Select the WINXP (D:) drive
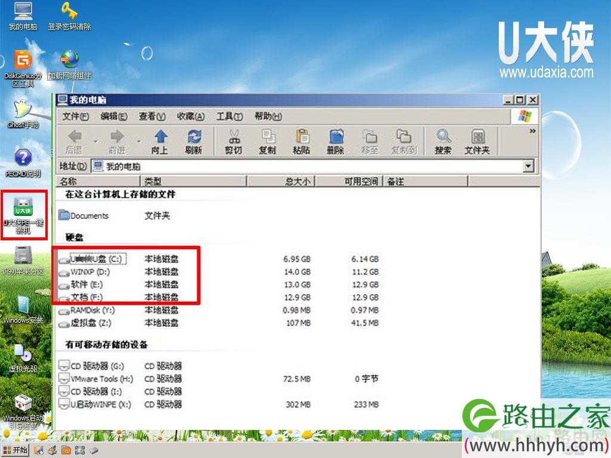Viewport: 611px width, 458px height. 85,272
